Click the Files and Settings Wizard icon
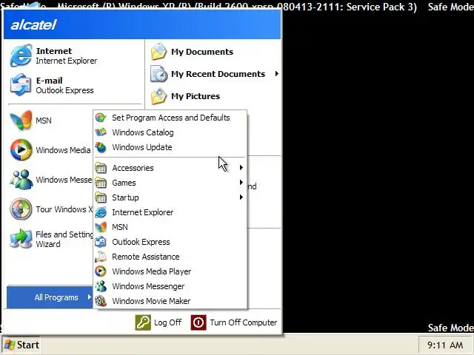Viewport: 474px width, 355px height. [21, 238]
